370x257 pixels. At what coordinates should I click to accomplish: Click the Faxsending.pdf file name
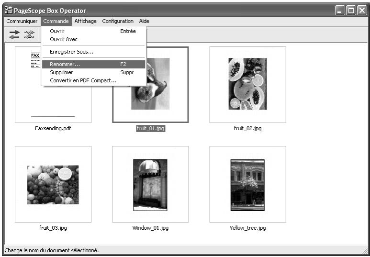click(53, 128)
